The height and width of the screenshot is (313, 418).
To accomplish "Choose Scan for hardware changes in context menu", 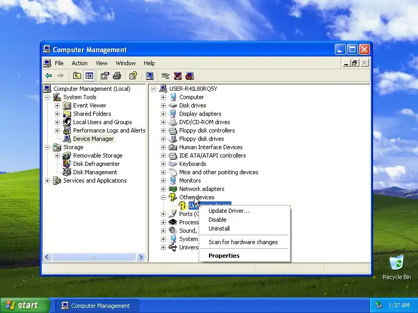I will click(x=245, y=242).
